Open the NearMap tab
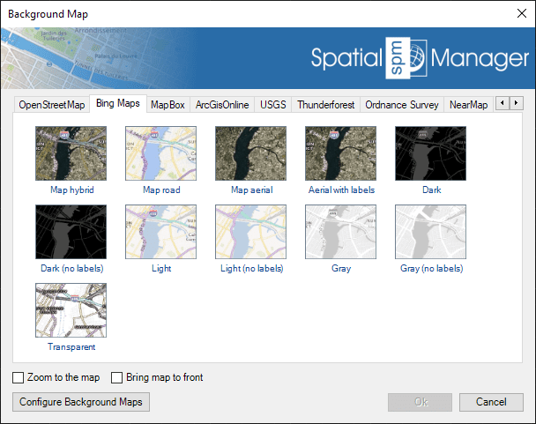 click(x=469, y=105)
